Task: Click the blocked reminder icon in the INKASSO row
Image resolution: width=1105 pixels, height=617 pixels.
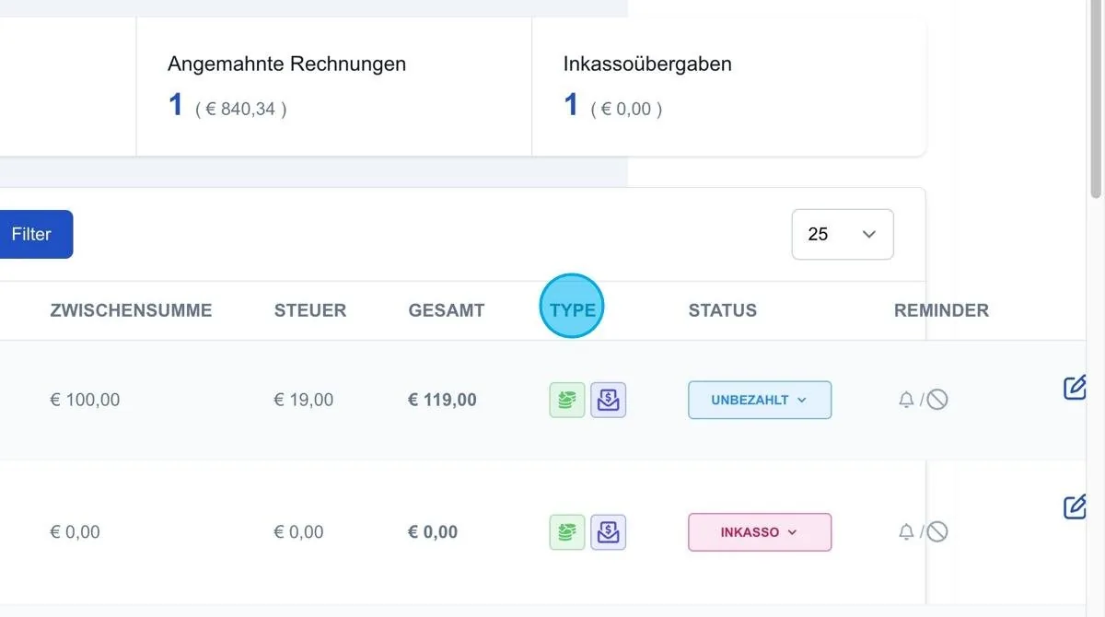Action: coord(937,531)
